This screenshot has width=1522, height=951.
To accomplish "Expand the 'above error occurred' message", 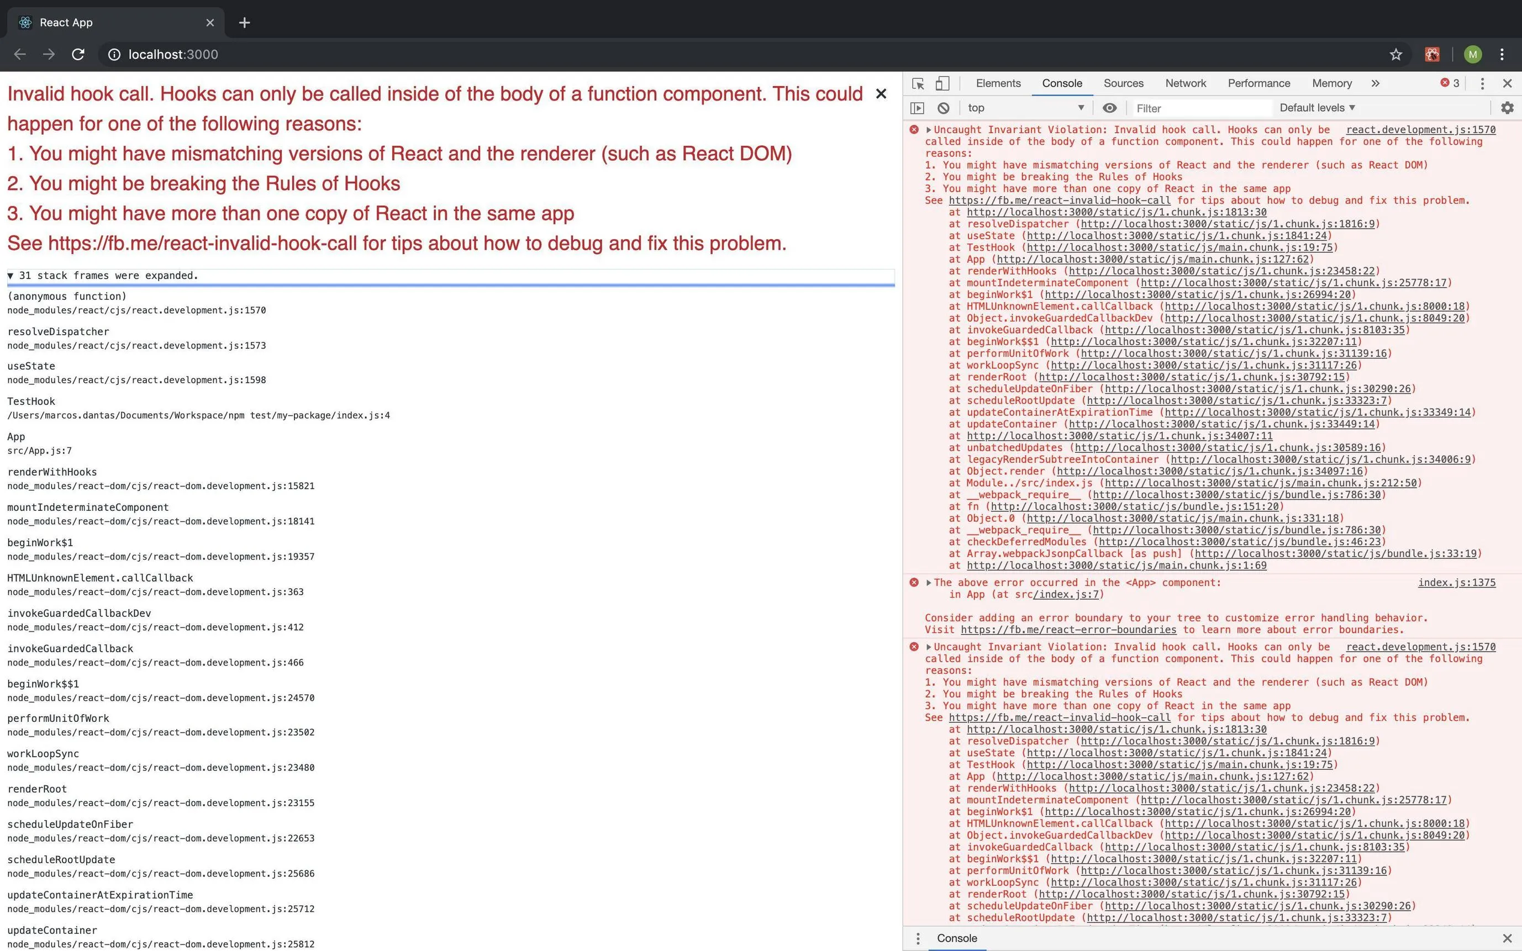I will click(929, 583).
